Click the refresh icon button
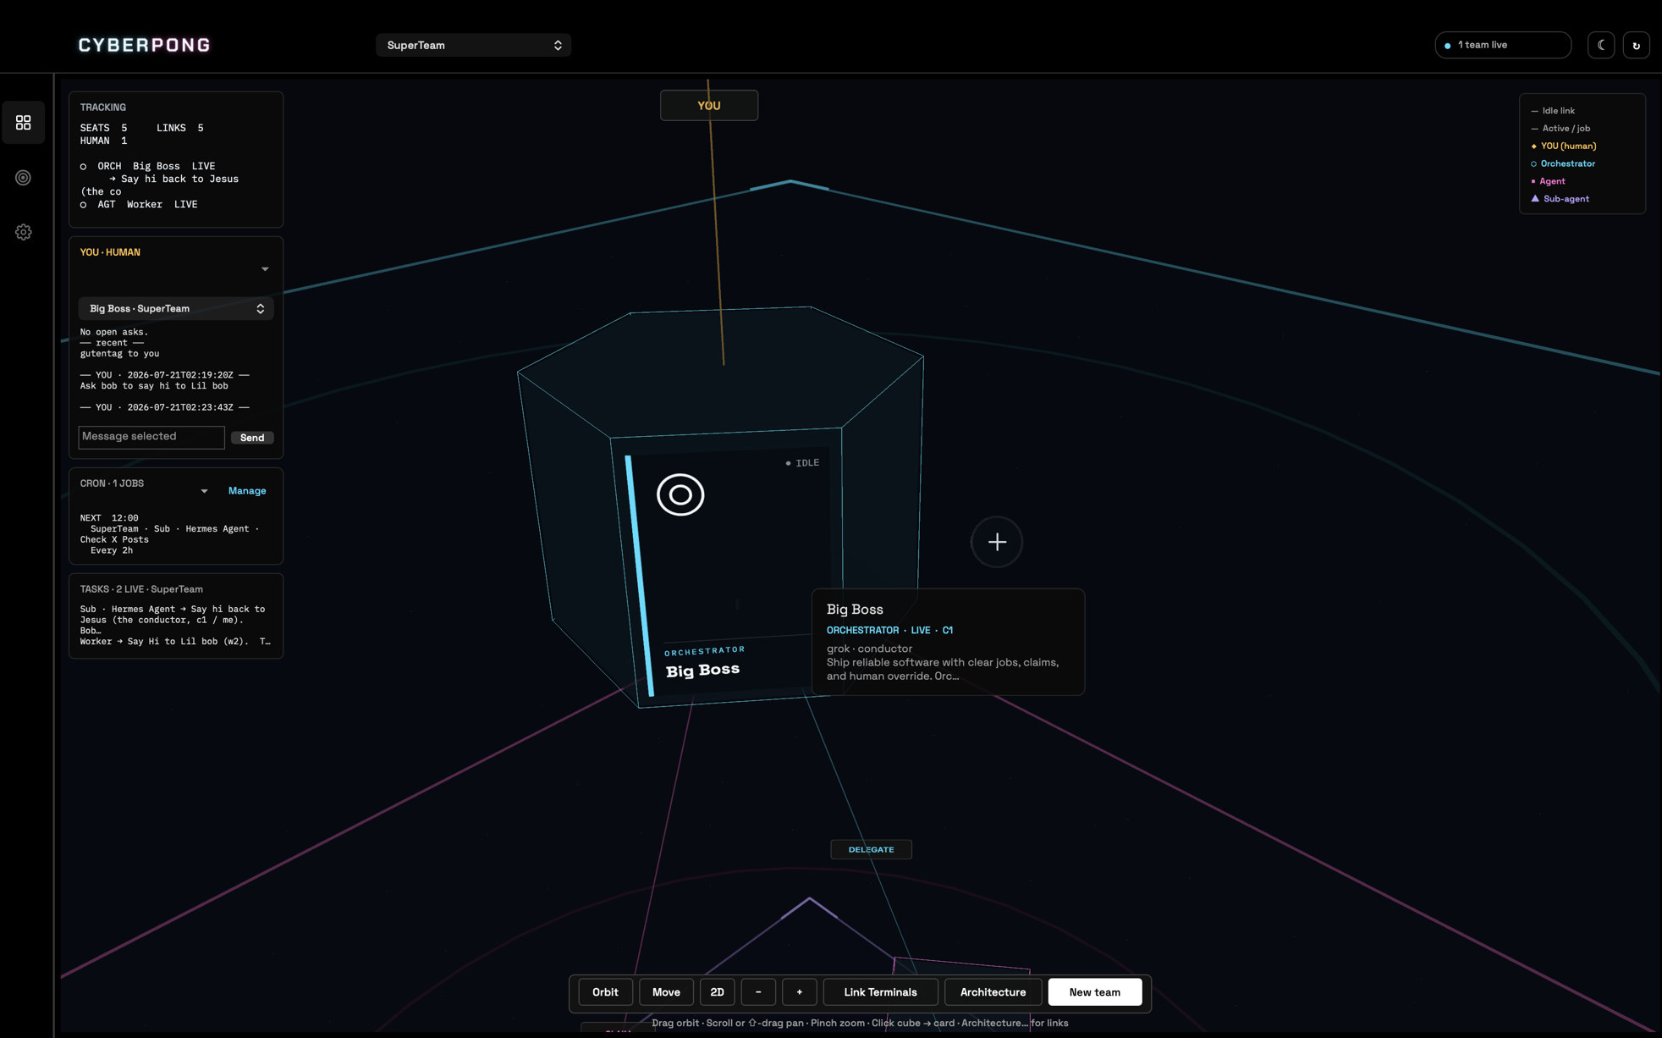 point(1636,45)
